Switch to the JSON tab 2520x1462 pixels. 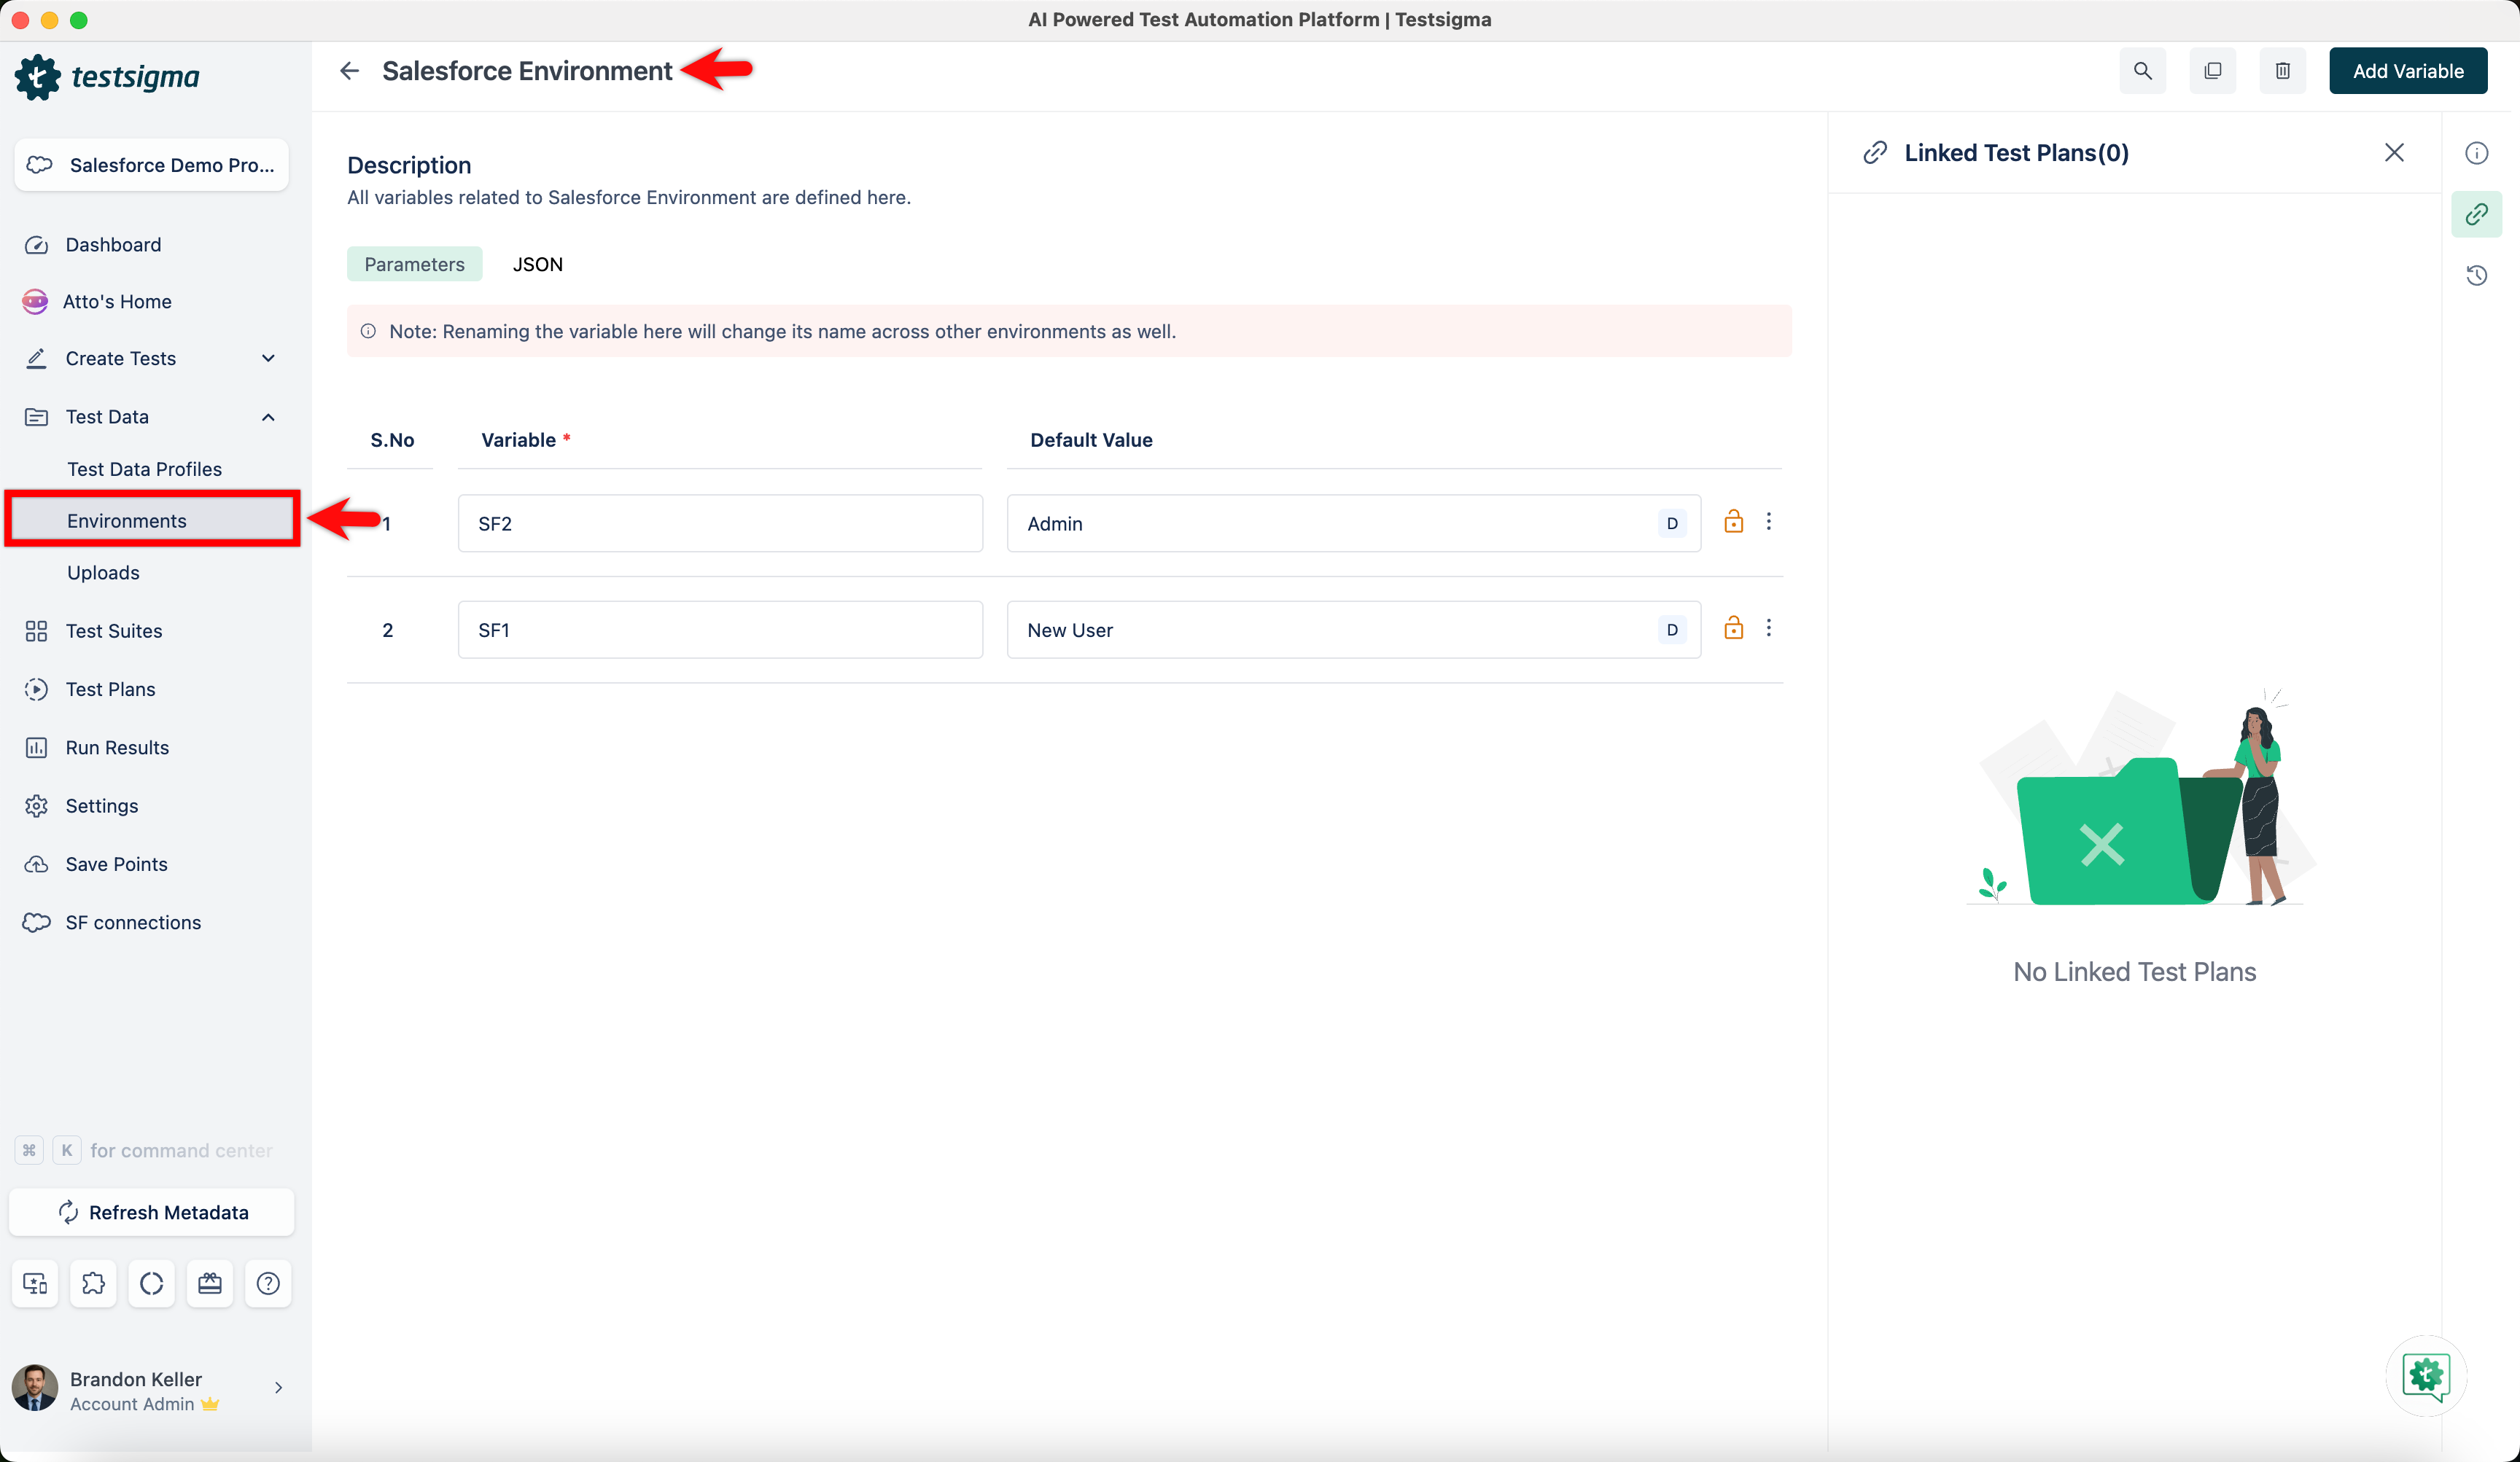(x=537, y=264)
